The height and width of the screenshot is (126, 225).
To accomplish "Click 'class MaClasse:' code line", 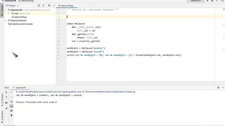I will (76, 23).
